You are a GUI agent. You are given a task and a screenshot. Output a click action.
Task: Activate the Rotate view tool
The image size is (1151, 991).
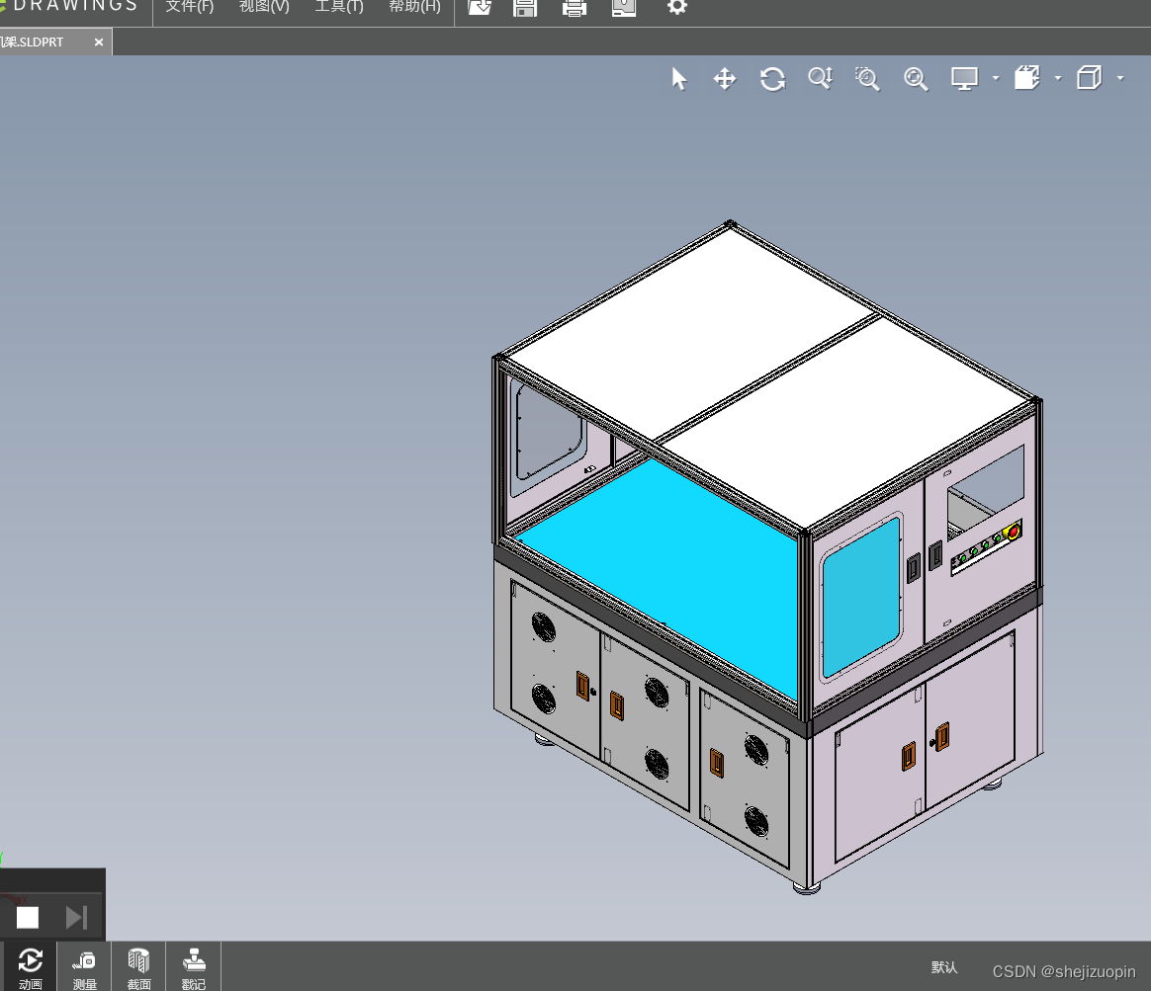pyautogui.click(x=772, y=78)
